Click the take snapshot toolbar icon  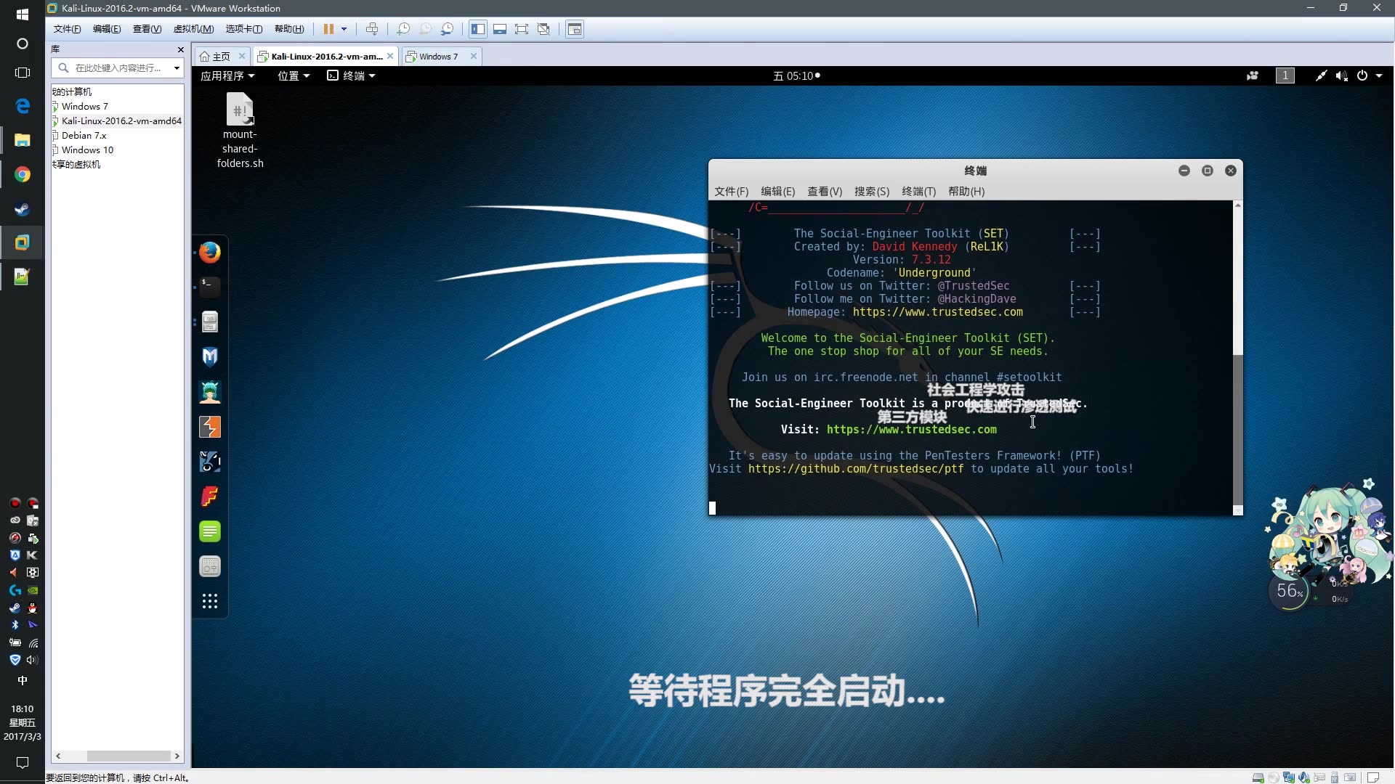pyautogui.click(x=403, y=29)
